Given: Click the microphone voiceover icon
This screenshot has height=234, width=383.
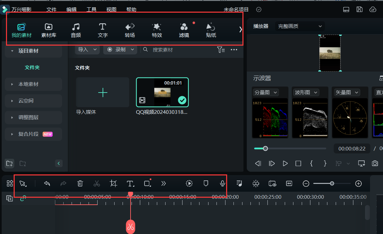Looking at the screenshot, I should point(222,183).
